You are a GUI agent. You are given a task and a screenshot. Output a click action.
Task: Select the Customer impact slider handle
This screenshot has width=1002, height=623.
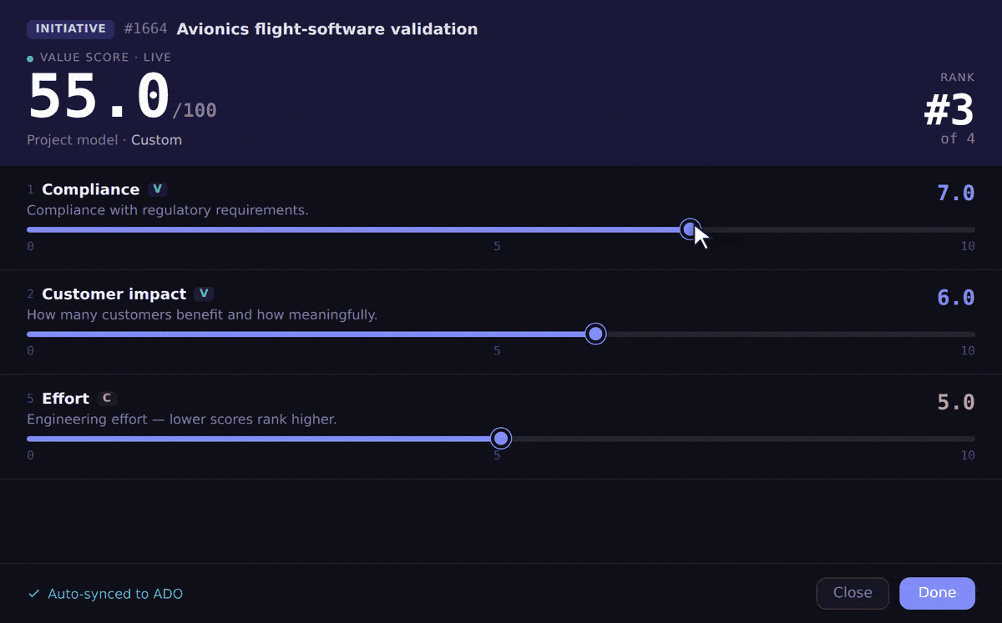595,334
